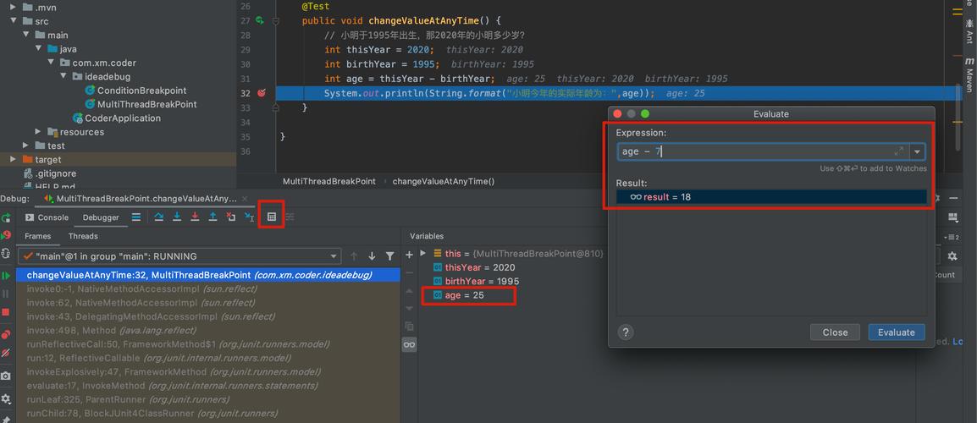Viewport: 977px width, 423px height.
Task: Select the age = 25 variable
Action: [x=459, y=295]
